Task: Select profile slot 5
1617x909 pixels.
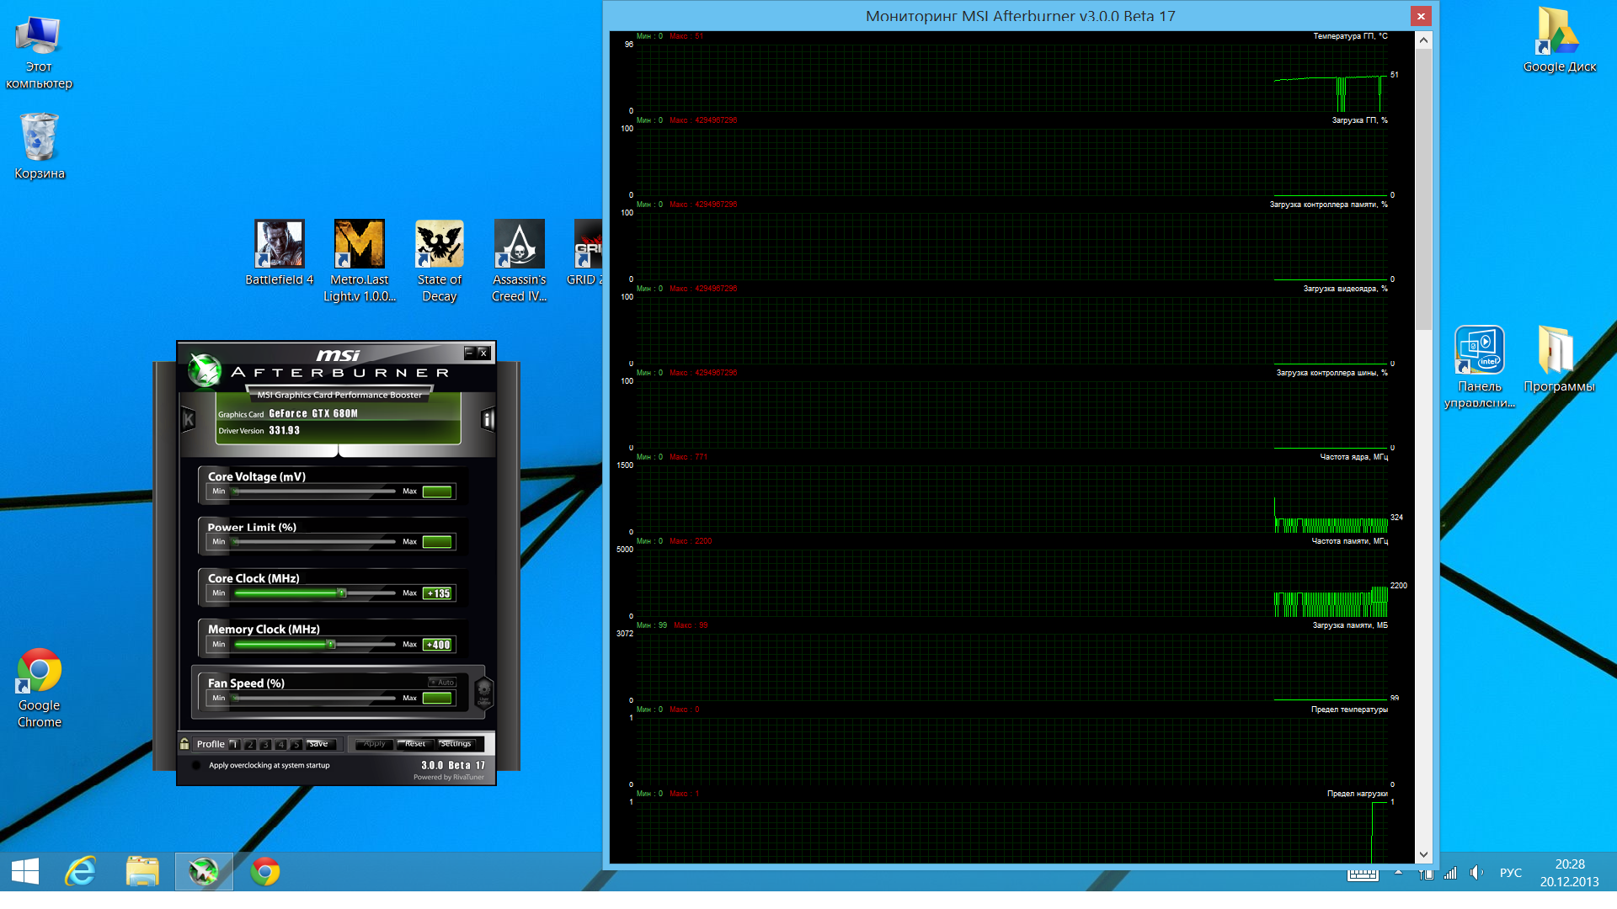Action: 296,744
